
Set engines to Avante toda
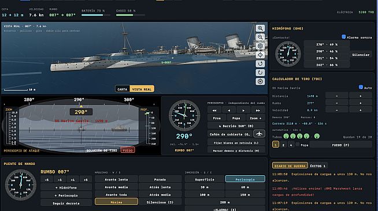[116, 194]
